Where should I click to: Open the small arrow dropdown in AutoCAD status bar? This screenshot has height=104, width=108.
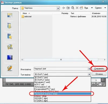97,84
